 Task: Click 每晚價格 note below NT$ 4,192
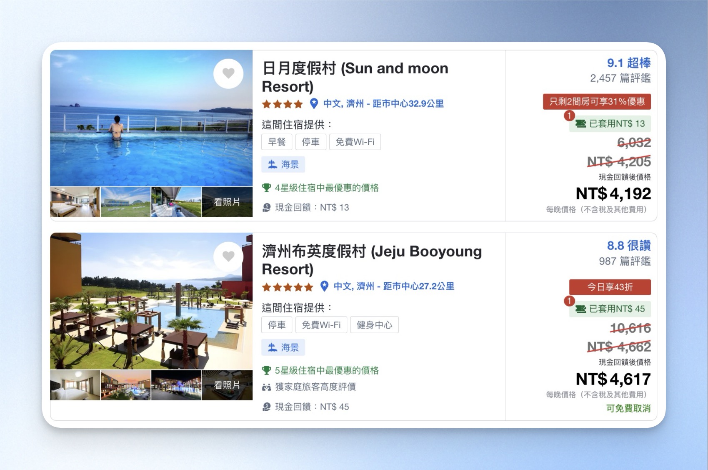tap(598, 210)
